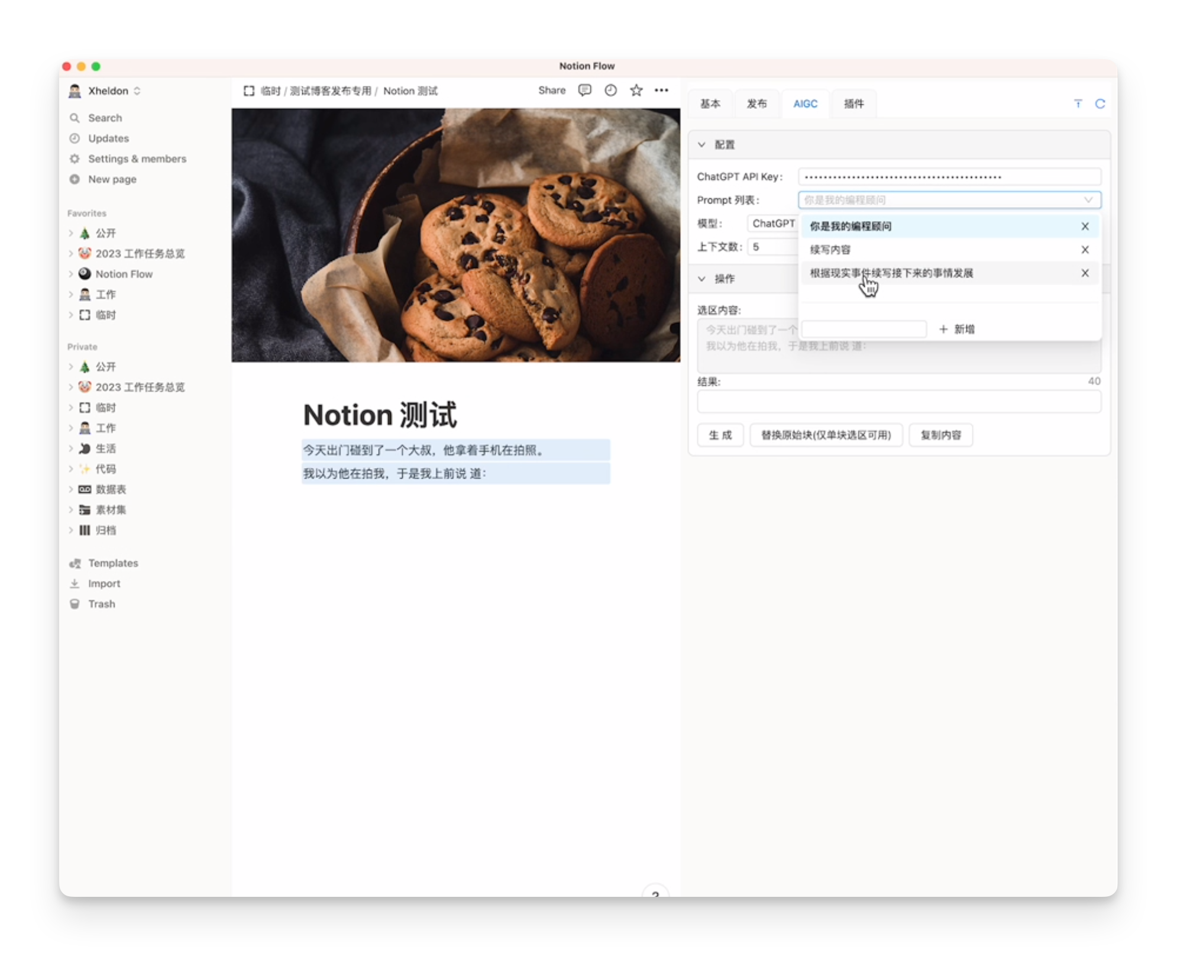Click the 测试博客发布专用 breadcrumb link
The height and width of the screenshot is (956, 1177).
[331, 91]
